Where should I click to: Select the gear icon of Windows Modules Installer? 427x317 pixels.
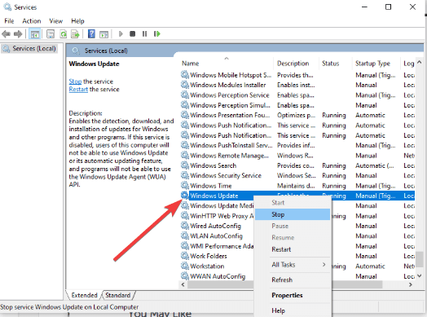click(x=185, y=85)
